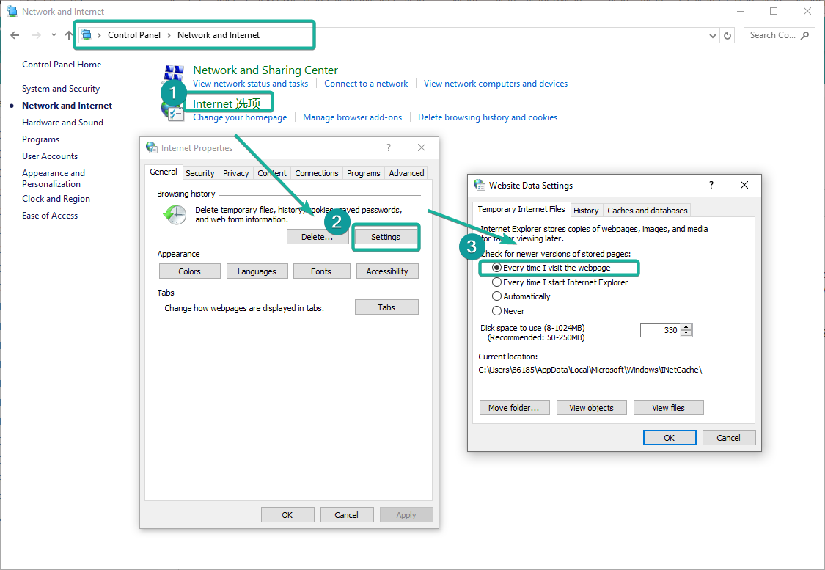The width and height of the screenshot is (825, 570).
Task: Open the Programs tab
Action: (x=364, y=173)
